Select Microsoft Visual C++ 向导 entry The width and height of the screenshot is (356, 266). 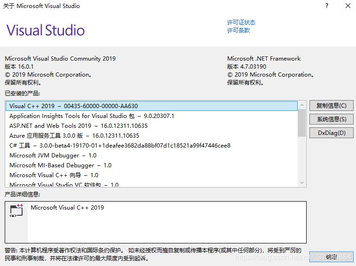pyautogui.click(x=54, y=175)
